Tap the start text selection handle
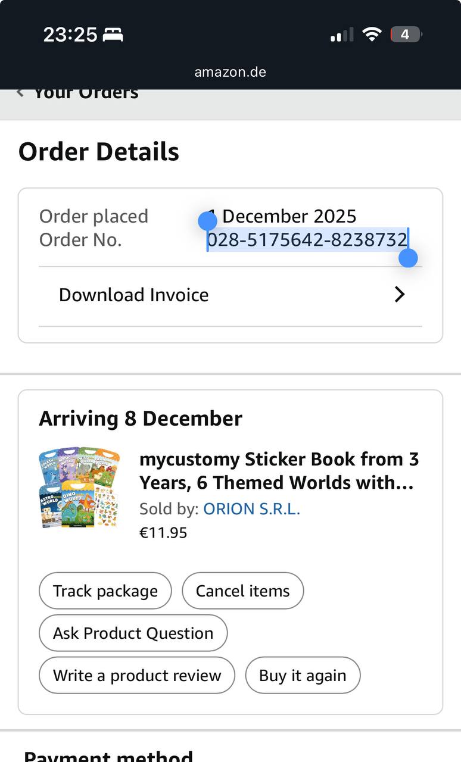Screen dimensions: 461x762 207,221
